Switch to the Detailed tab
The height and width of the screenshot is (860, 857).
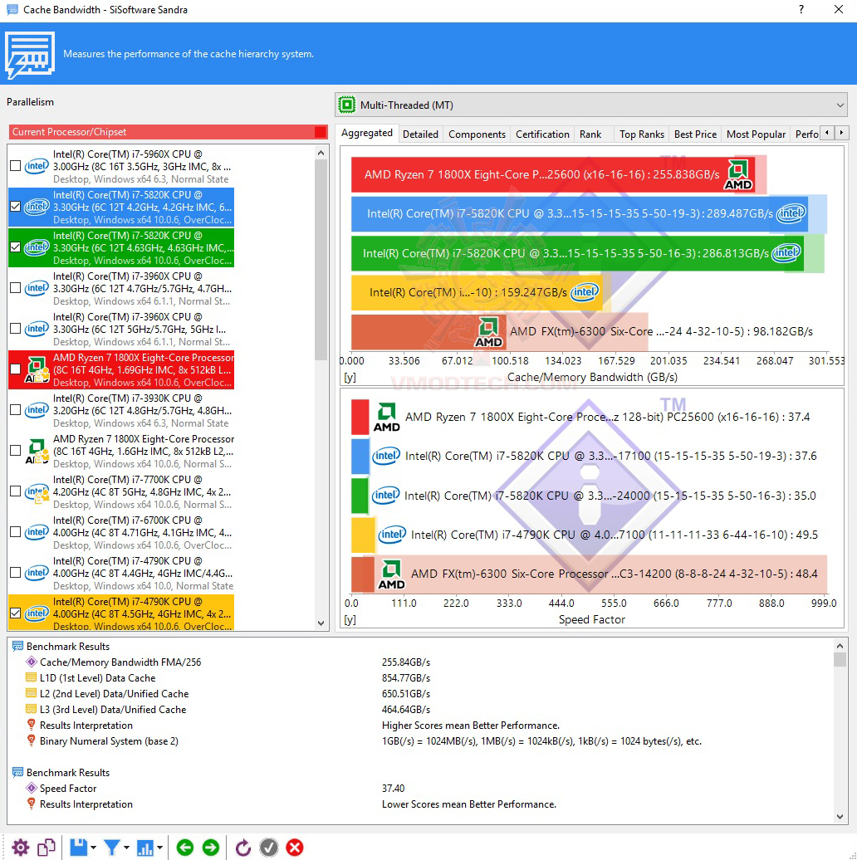click(420, 134)
